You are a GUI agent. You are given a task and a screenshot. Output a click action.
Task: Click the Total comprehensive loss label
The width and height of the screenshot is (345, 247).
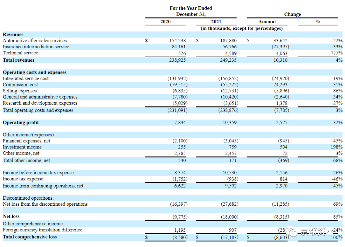coord(30,237)
